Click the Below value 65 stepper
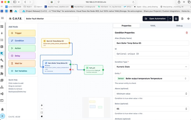This screenshot has height=120, width=191. 186,109
